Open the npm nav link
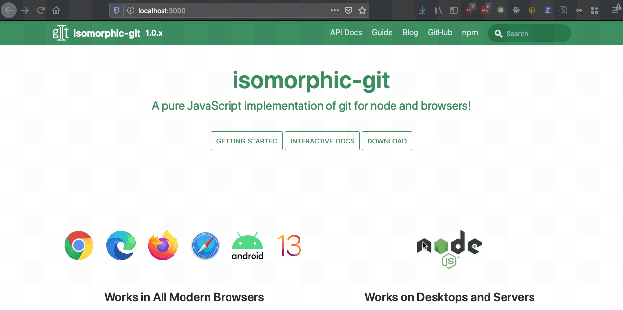The image size is (623, 310). [470, 33]
